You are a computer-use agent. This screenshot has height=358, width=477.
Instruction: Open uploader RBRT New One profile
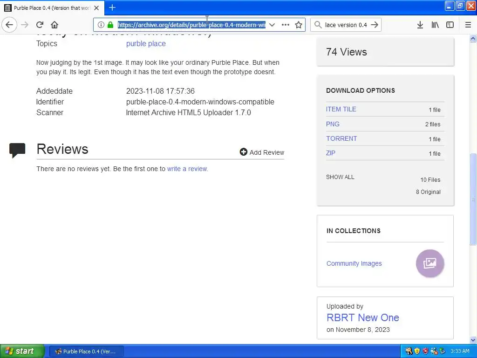[362, 317]
